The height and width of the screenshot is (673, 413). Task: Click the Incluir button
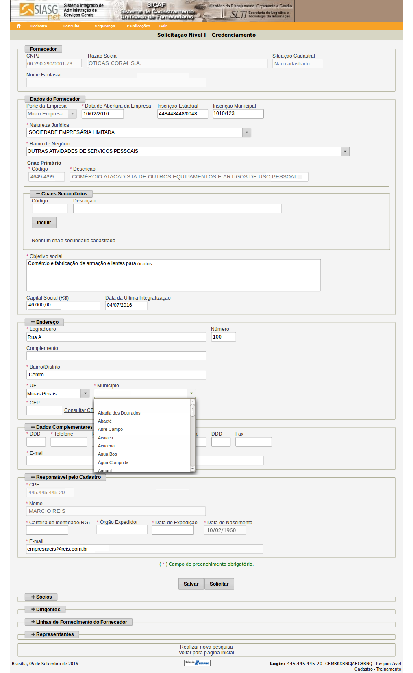(44, 223)
